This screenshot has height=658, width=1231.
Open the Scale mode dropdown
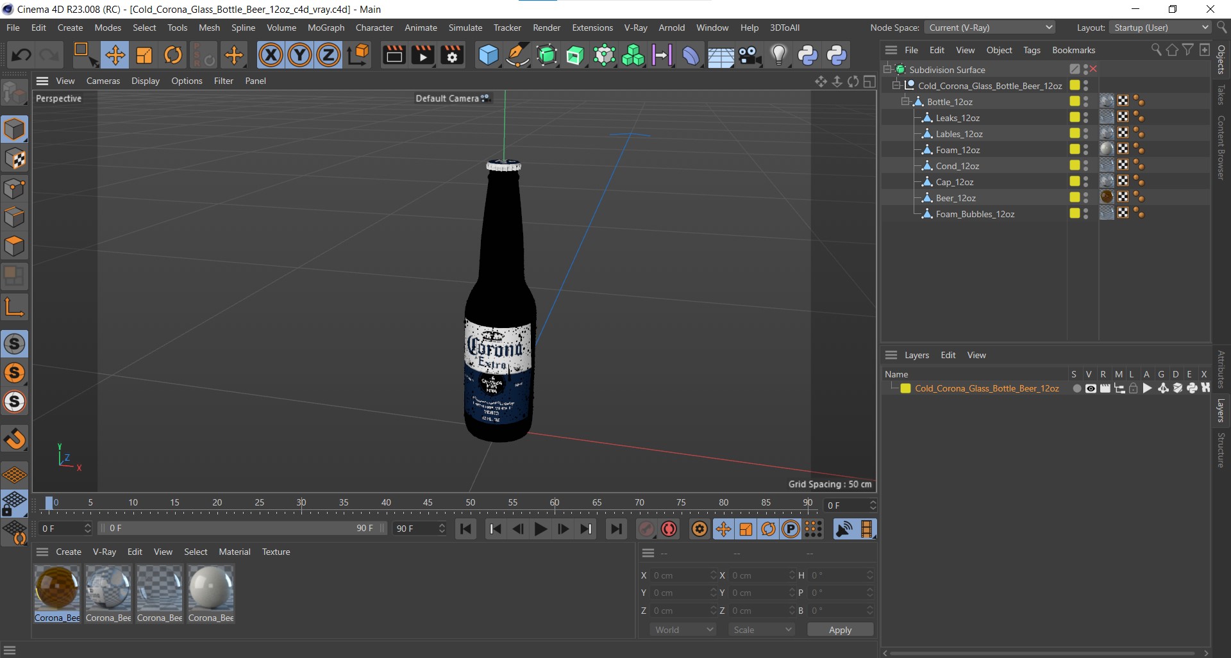[762, 630]
